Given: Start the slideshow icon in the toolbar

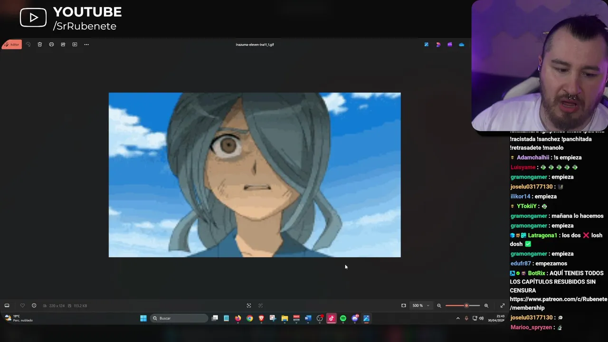Looking at the screenshot, I should (x=75, y=45).
